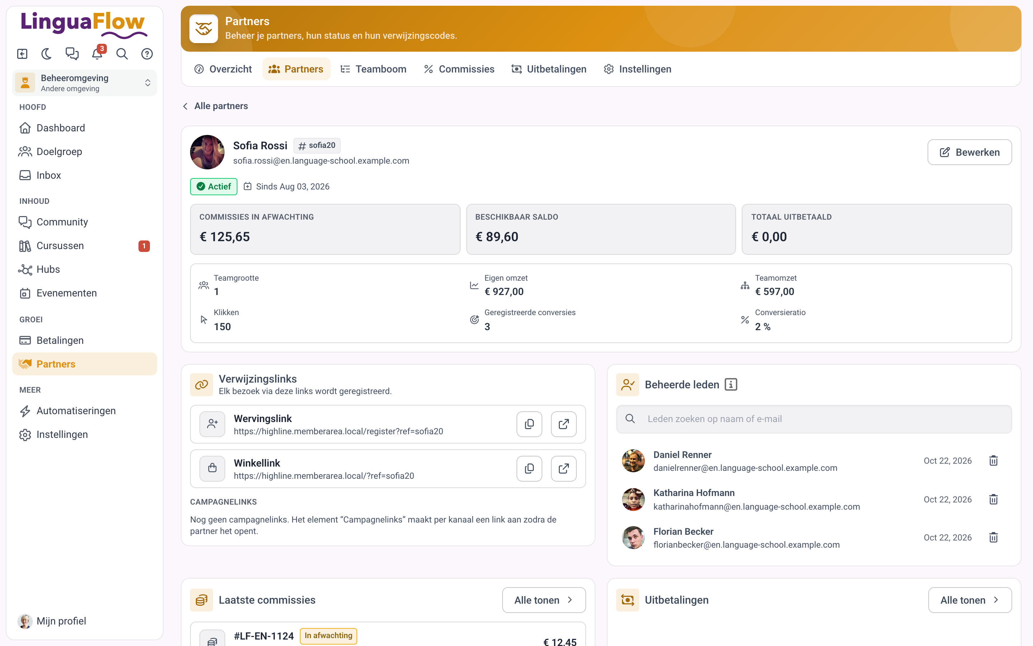Click the sofia20 referral code tag

coord(317,146)
